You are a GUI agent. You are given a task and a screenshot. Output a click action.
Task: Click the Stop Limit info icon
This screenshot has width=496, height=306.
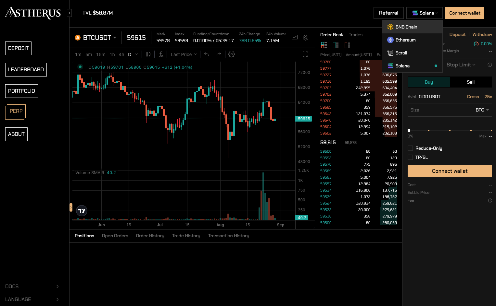coord(490,65)
